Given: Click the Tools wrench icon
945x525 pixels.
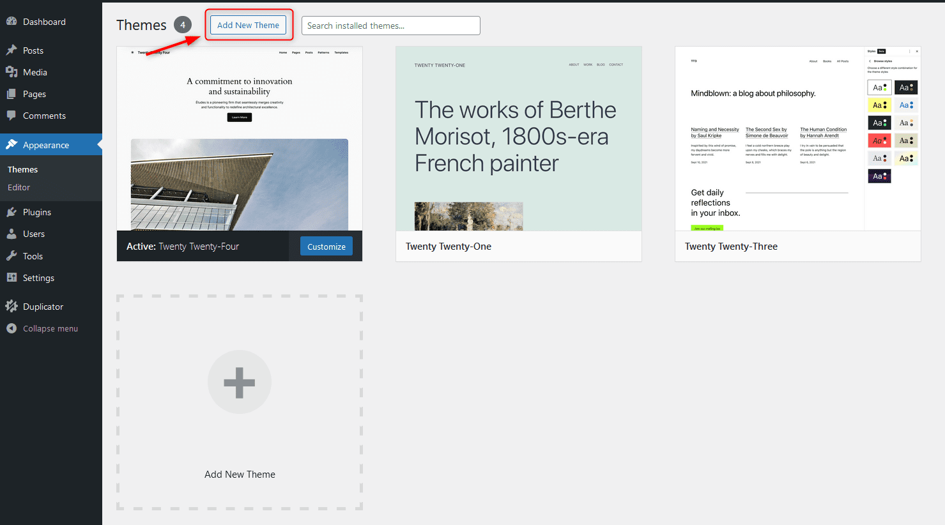Looking at the screenshot, I should click(12, 256).
